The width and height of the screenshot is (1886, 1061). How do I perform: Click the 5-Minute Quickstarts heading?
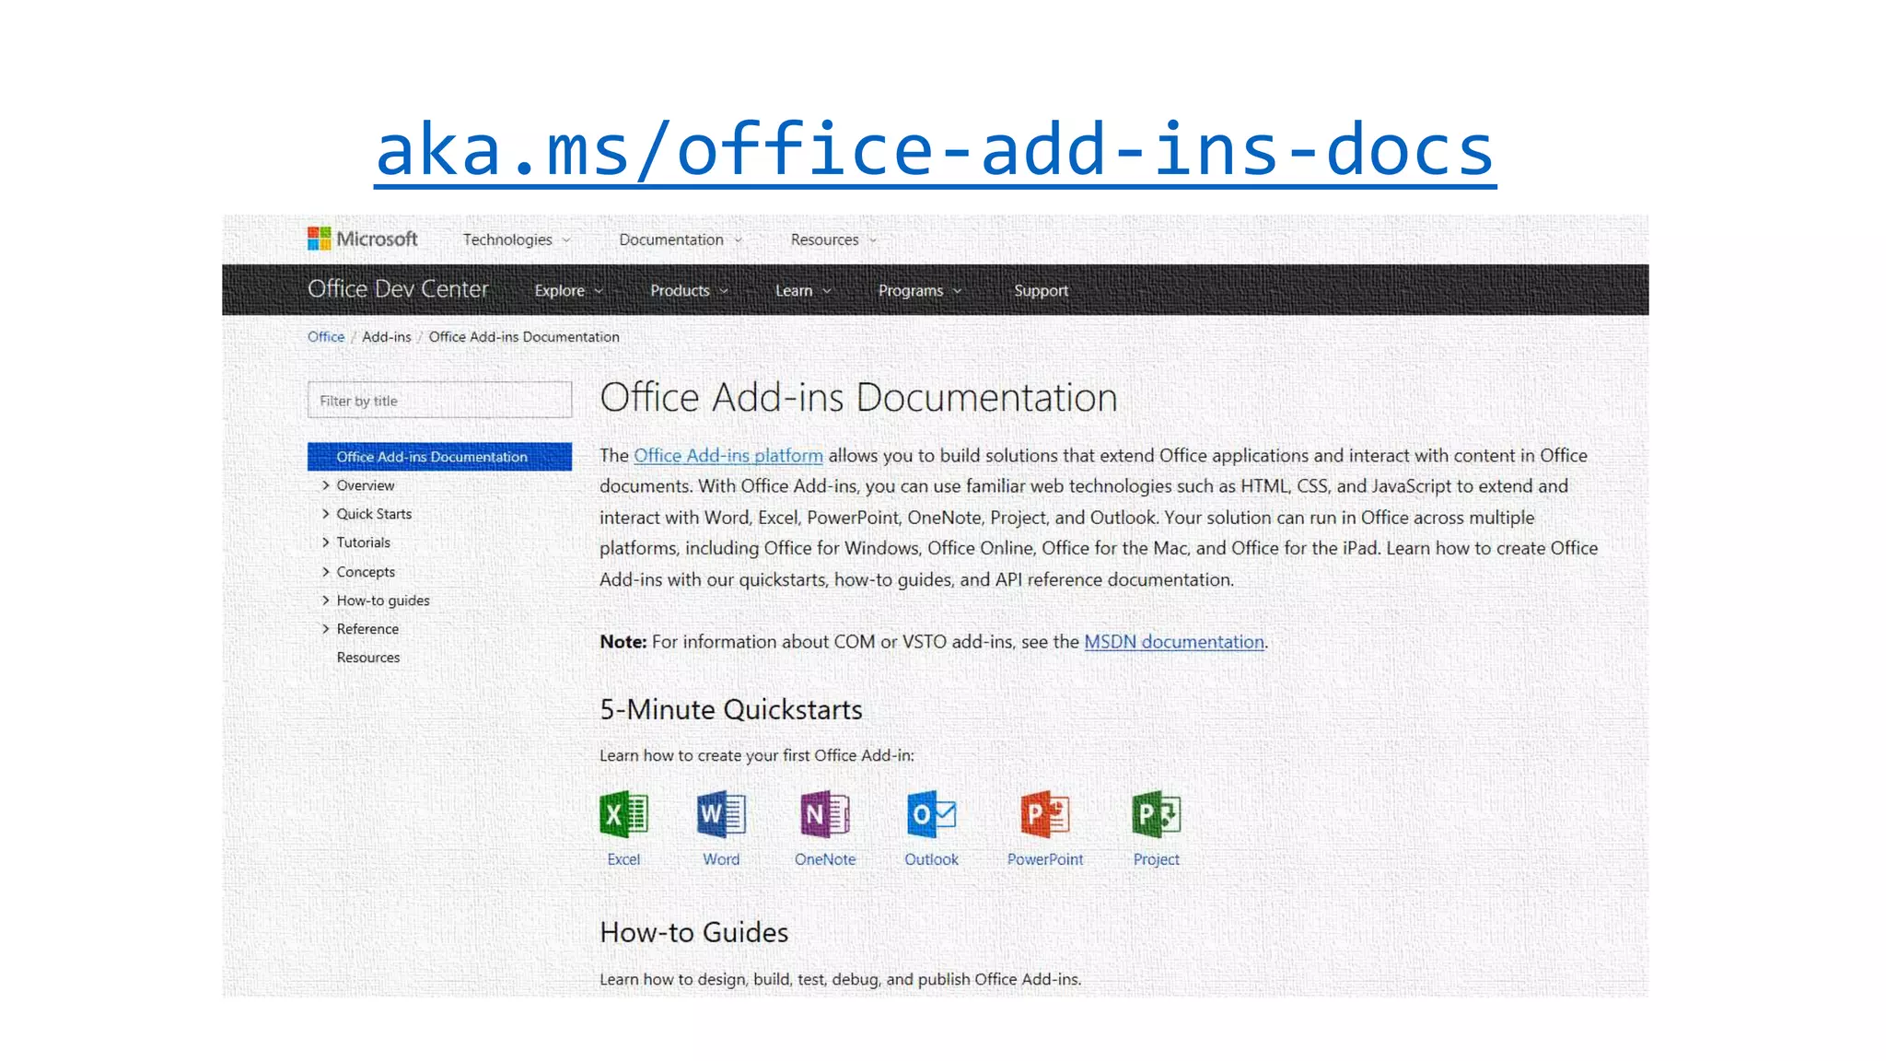point(731,710)
